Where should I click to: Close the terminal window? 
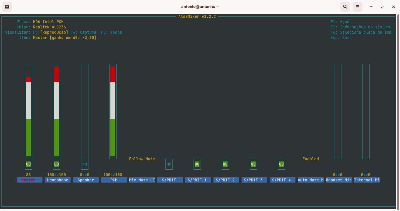coord(393,6)
